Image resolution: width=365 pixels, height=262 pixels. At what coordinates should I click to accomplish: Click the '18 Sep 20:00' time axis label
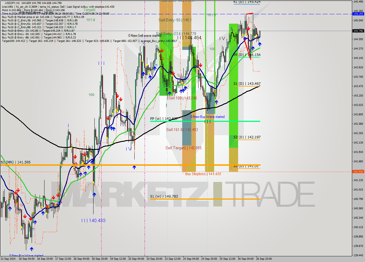pyautogui.click(x=100, y=259)
